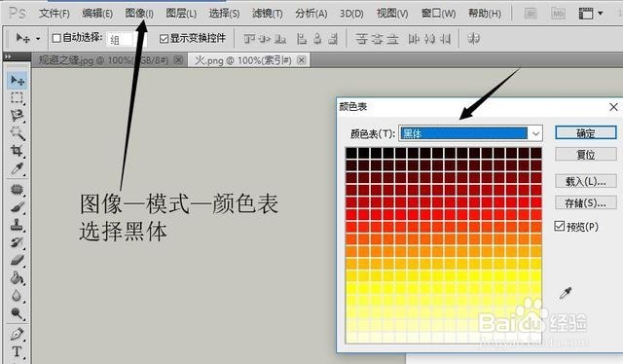The image size is (623, 364).
Task: Open the 编辑(E) menu
Action: coord(97,14)
